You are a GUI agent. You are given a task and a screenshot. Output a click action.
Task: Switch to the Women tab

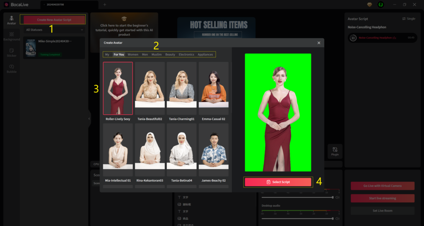point(133,54)
